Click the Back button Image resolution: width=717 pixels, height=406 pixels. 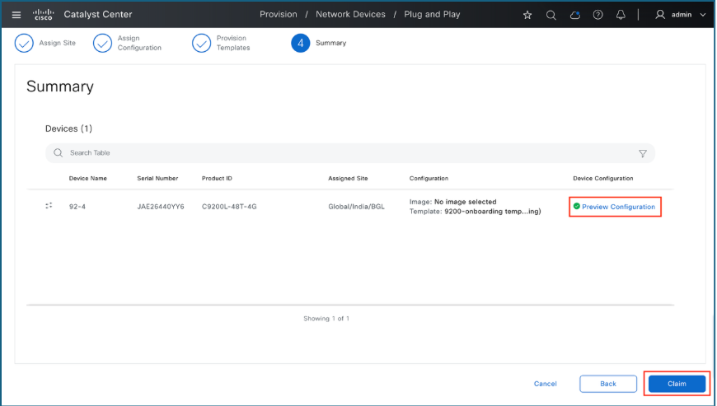tap(608, 384)
